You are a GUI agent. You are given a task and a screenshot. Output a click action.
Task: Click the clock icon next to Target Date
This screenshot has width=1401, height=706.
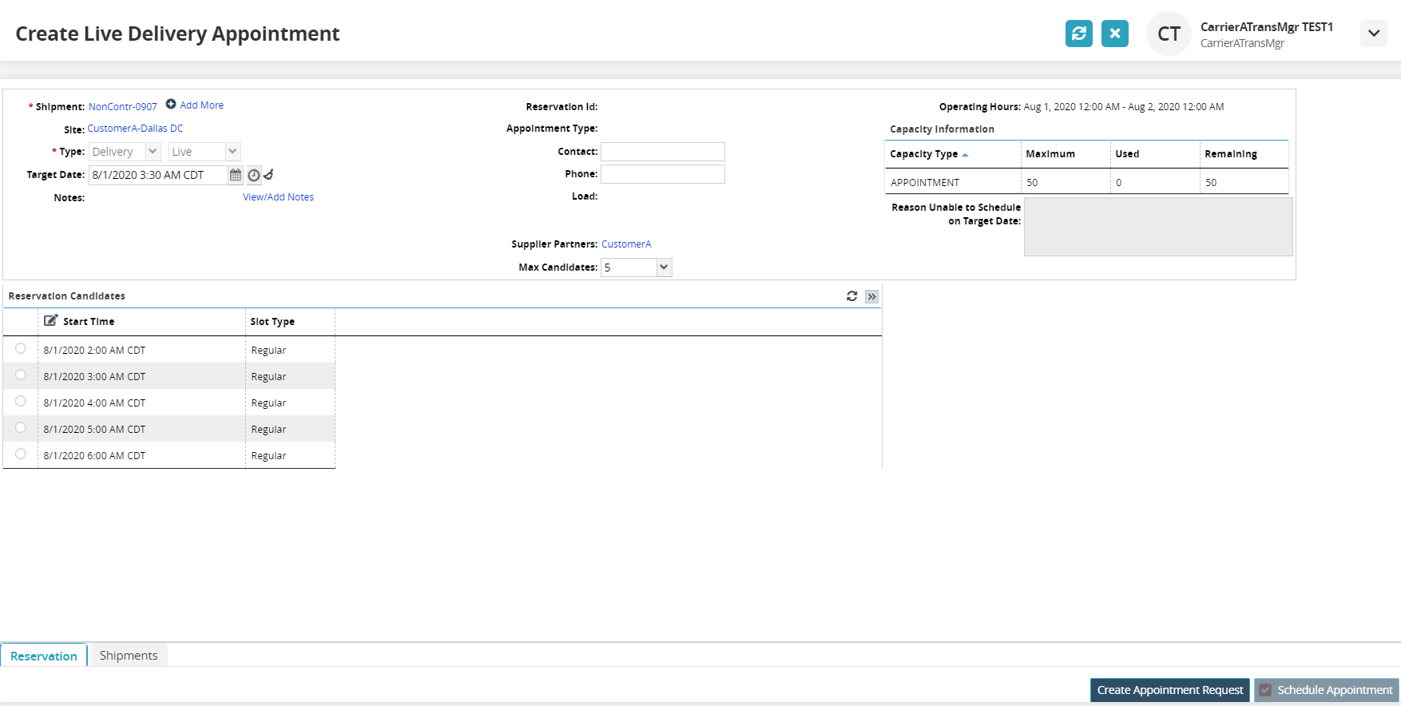click(x=254, y=175)
